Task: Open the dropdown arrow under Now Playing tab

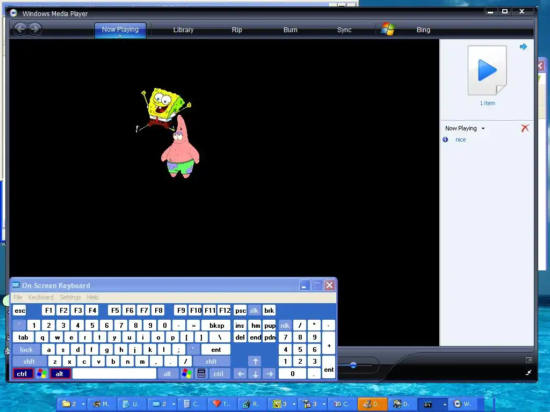Action: click(x=120, y=36)
